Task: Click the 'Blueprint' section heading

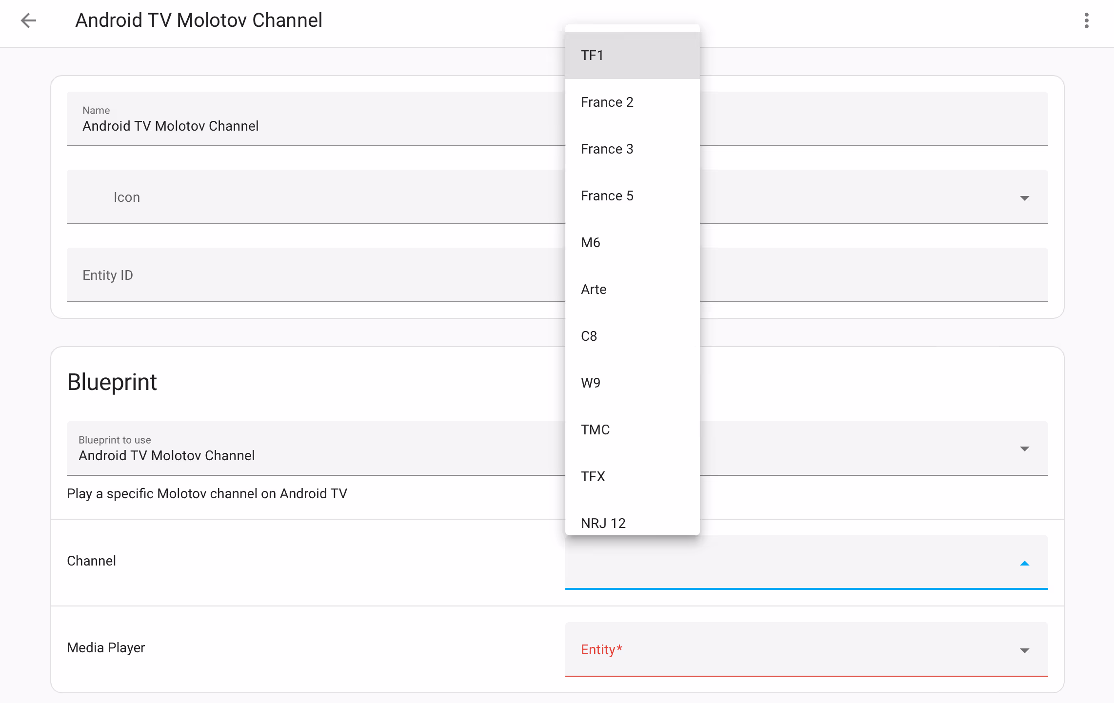Action: [x=112, y=382]
